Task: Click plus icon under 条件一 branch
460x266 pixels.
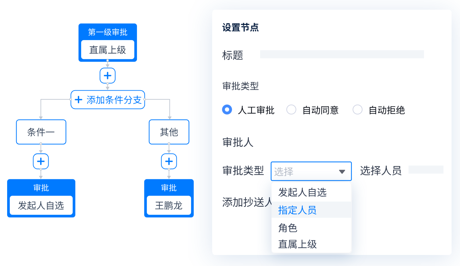Action: tap(41, 161)
